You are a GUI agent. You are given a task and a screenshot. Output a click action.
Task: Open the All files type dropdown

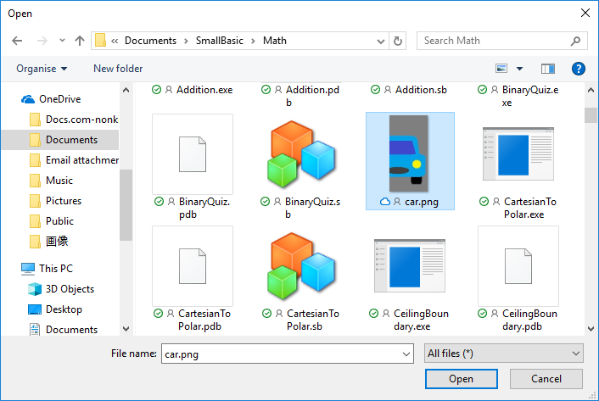click(x=503, y=354)
